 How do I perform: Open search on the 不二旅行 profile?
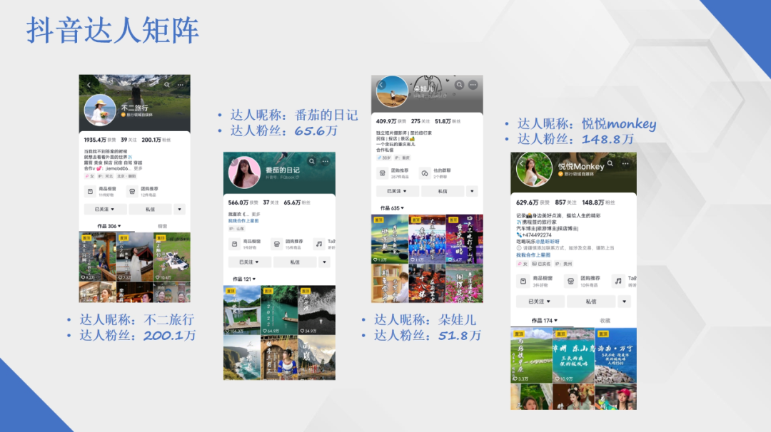point(166,83)
